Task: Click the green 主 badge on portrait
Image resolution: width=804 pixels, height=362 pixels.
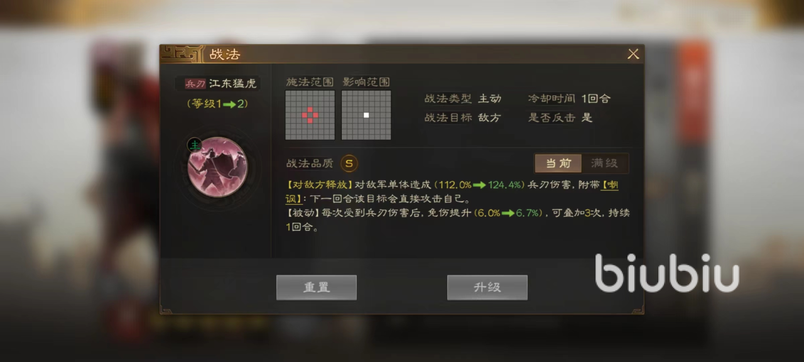Action: click(x=194, y=146)
